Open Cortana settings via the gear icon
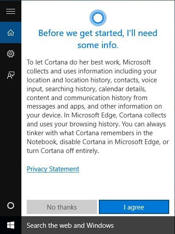This screenshot has height=234, width=175. coord(11,54)
